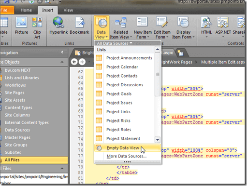Click the Picture icon in the ribbon

[21, 22]
